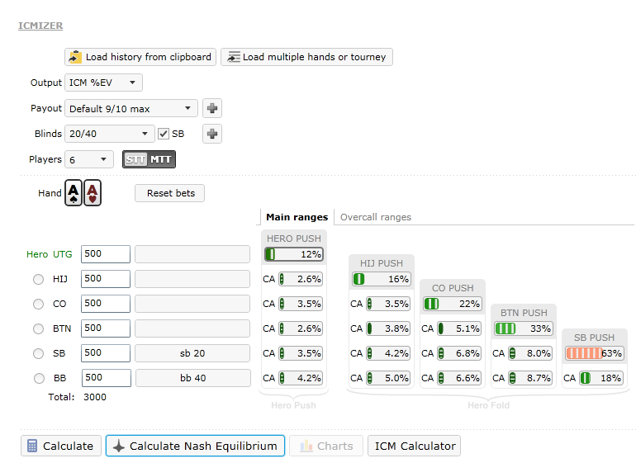Open the Payout Default 9/10 max dropdown

click(131, 108)
